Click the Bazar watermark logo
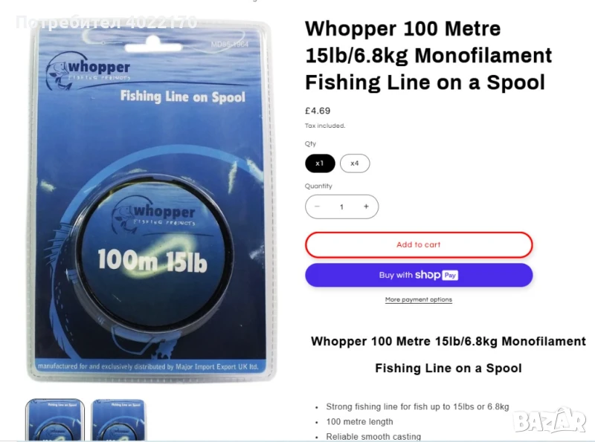595x442 pixels. click(x=549, y=420)
